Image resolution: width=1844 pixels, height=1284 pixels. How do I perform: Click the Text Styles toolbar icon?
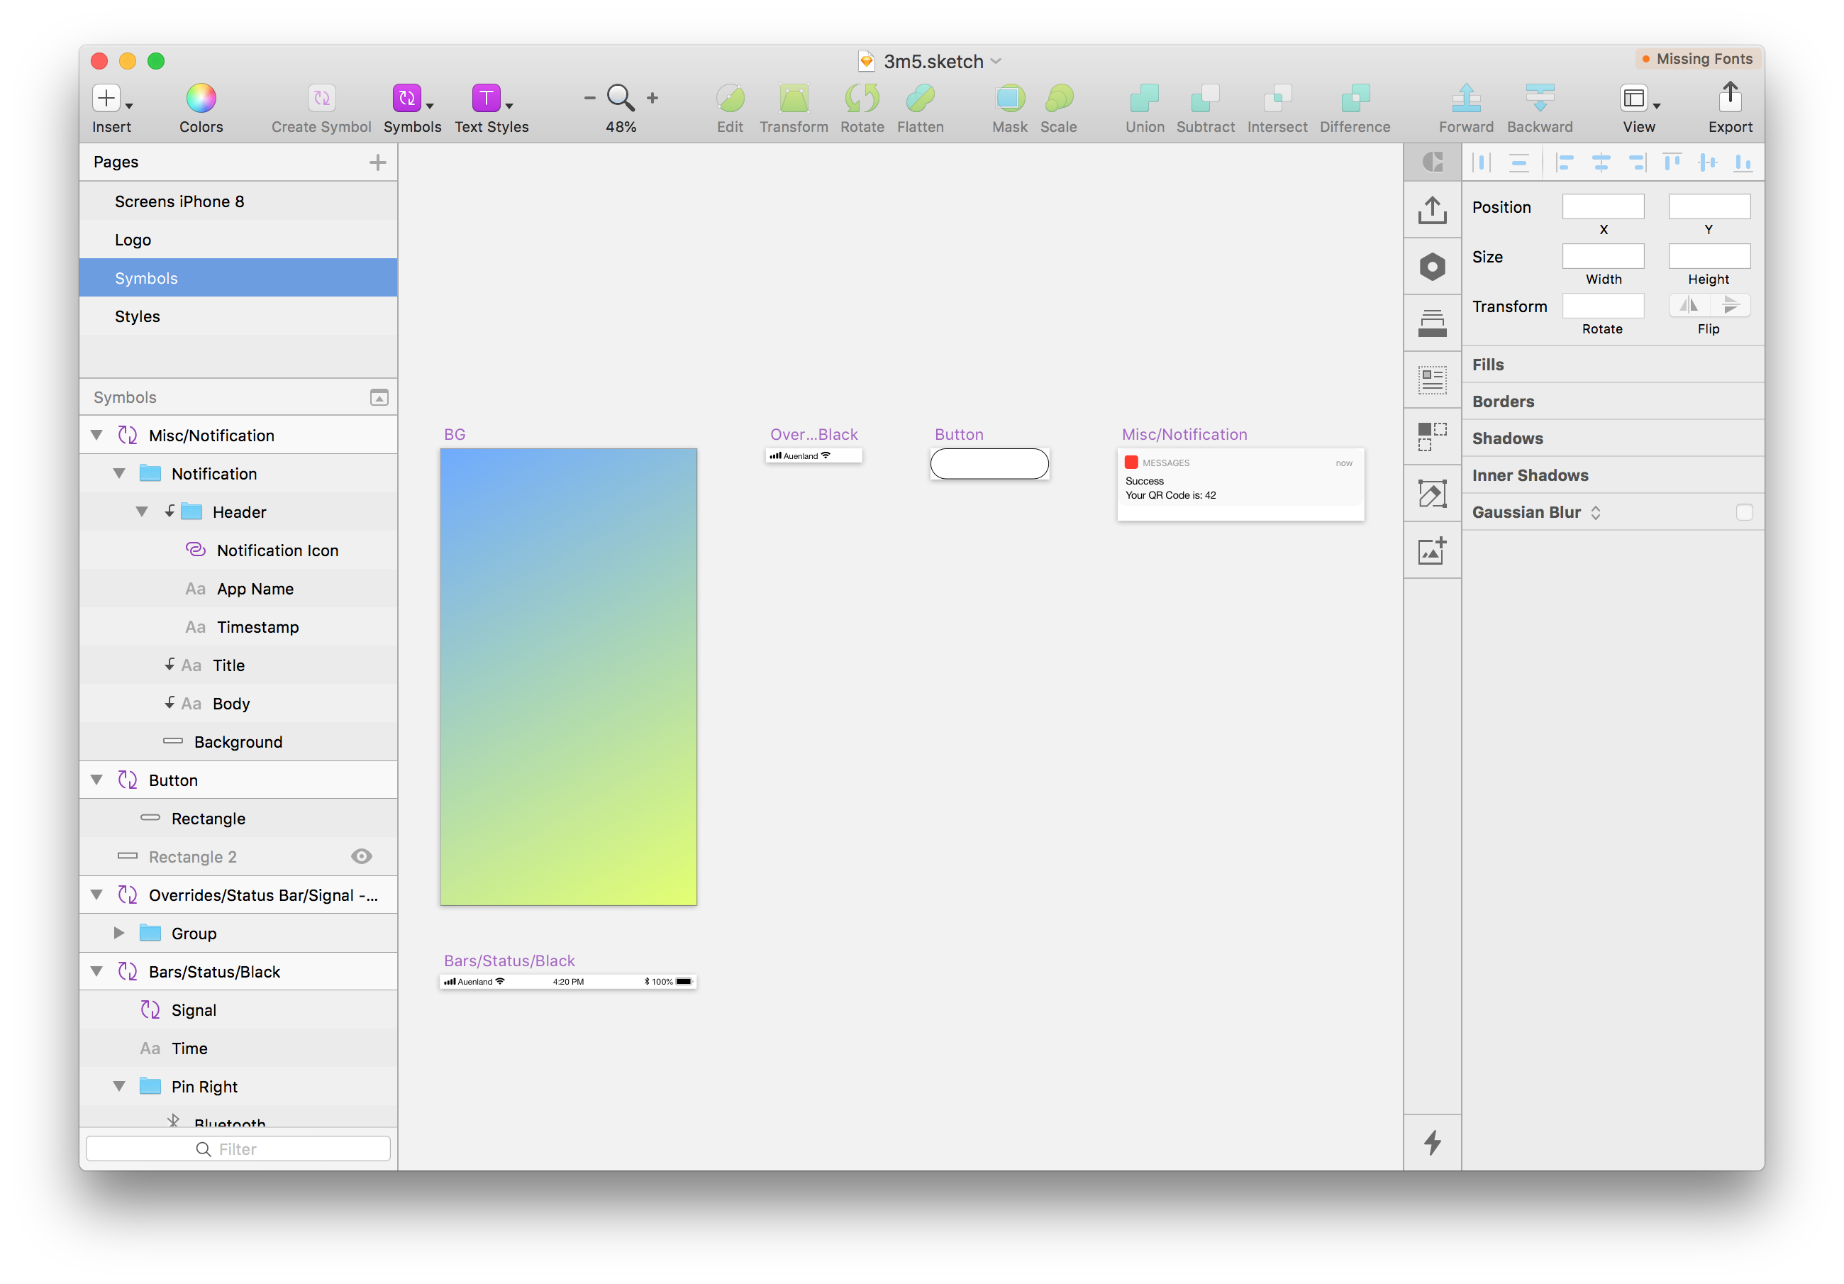click(x=486, y=99)
